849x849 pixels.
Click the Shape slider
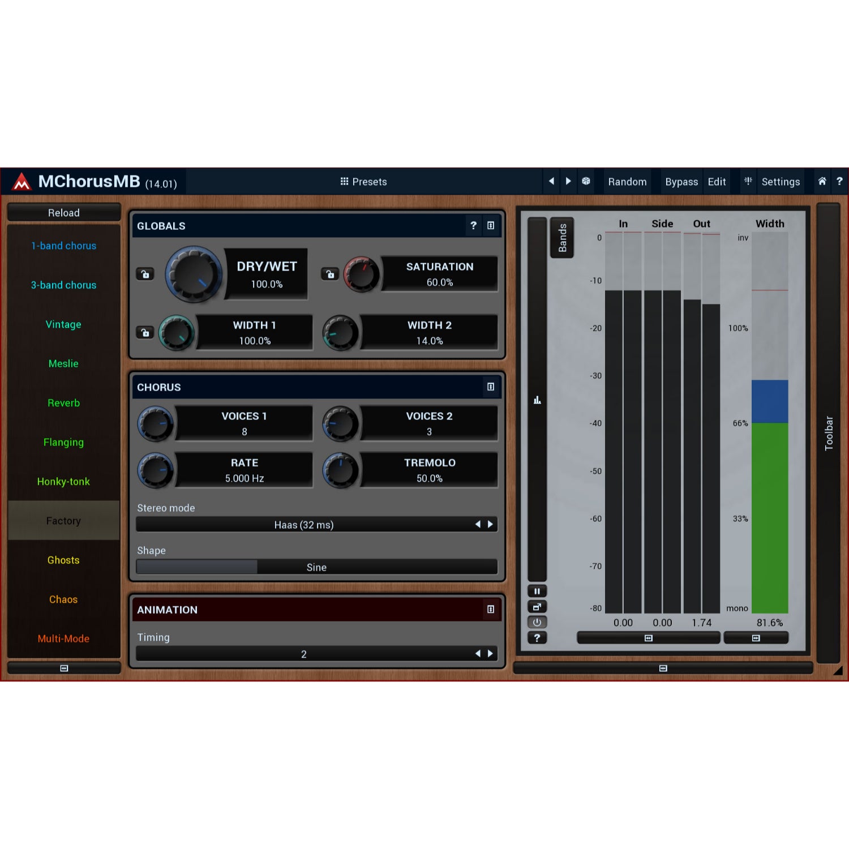click(x=317, y=567)
